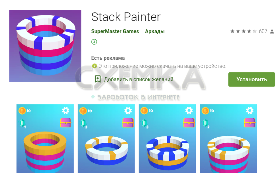Click the Stack Painter app icon

(x=45, y=46)
